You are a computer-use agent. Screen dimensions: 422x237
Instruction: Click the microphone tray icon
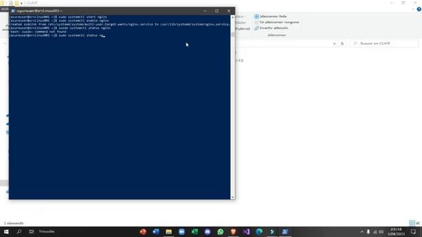click(368, 232)
